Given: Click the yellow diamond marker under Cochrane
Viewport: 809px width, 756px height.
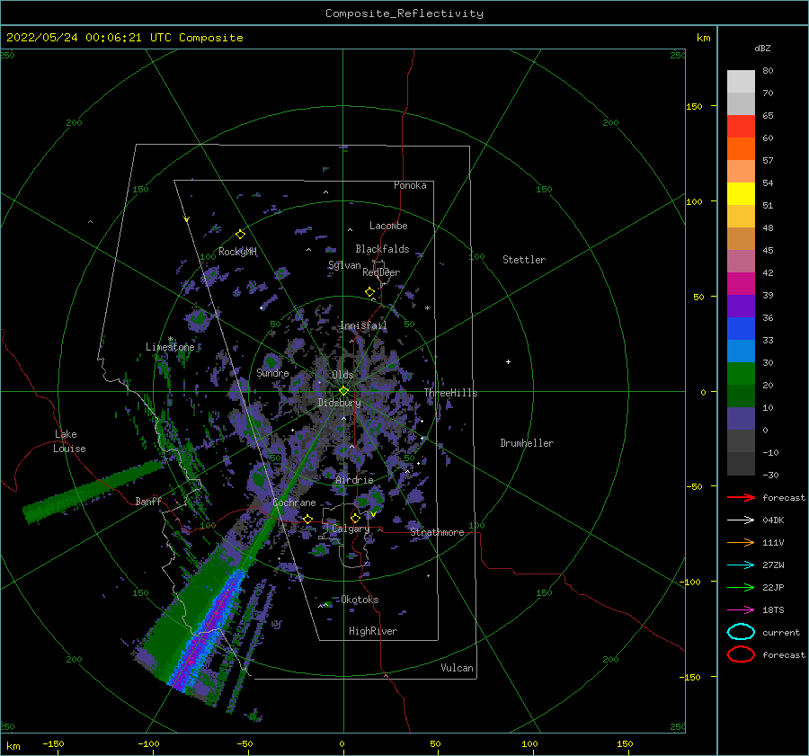Looking at the screenshot, I should tap(308, 520).
